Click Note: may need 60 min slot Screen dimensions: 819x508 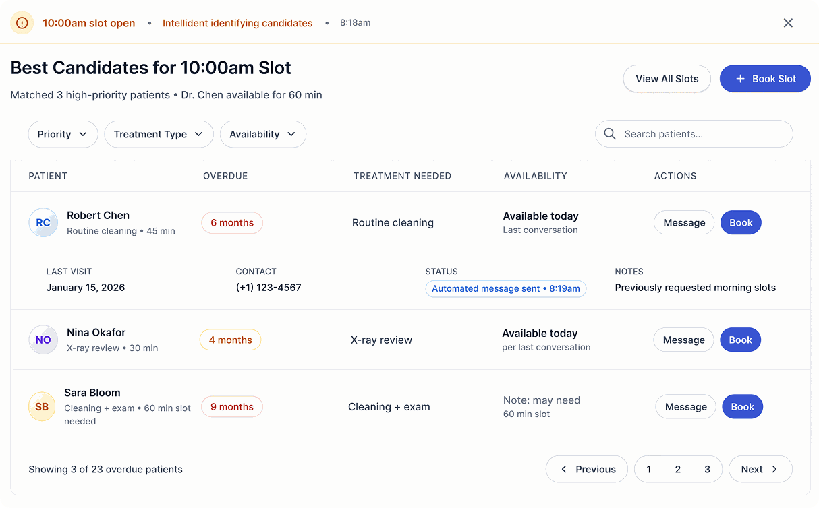click(x=542, y=407)
